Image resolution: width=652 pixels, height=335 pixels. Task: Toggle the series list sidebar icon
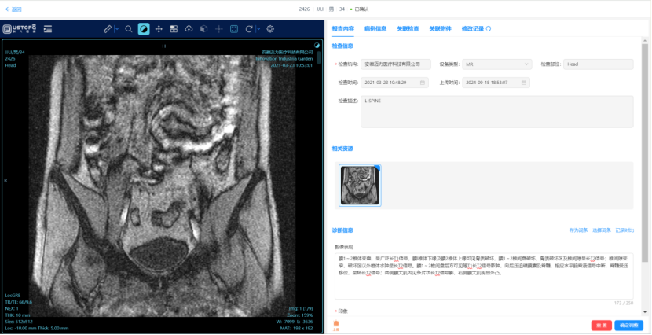[48, 29]
